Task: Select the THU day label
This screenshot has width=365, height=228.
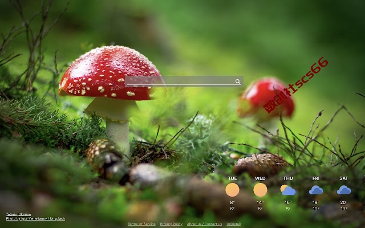Action: pyautogui.click(x=288, y=178)
